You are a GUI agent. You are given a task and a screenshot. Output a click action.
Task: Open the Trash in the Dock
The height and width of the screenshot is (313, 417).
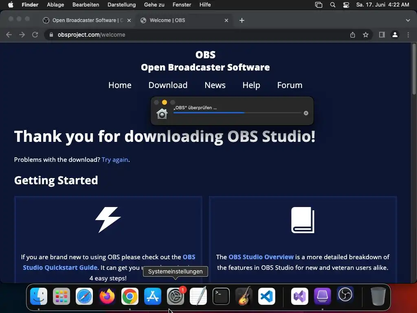pos(378,296)
